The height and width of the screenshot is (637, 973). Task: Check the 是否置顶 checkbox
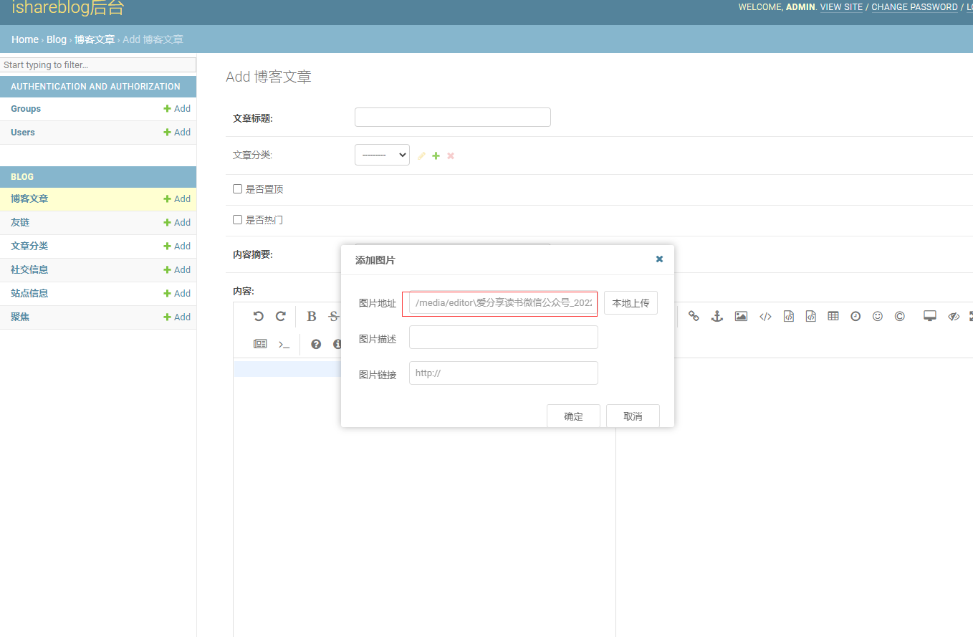click(x=238, y=189)
